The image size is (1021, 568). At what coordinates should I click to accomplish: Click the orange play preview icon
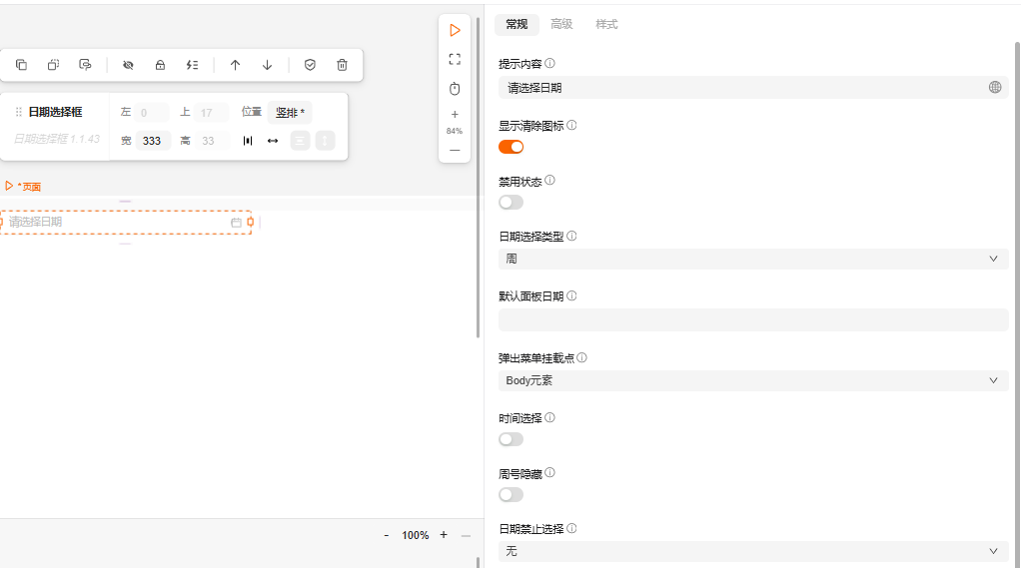455,31
